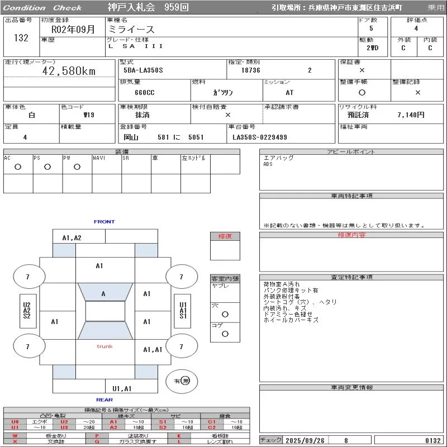This screenshot has height=447, width=447.
Task: Click the X mark under 整備記録
Action: (417, 92)
